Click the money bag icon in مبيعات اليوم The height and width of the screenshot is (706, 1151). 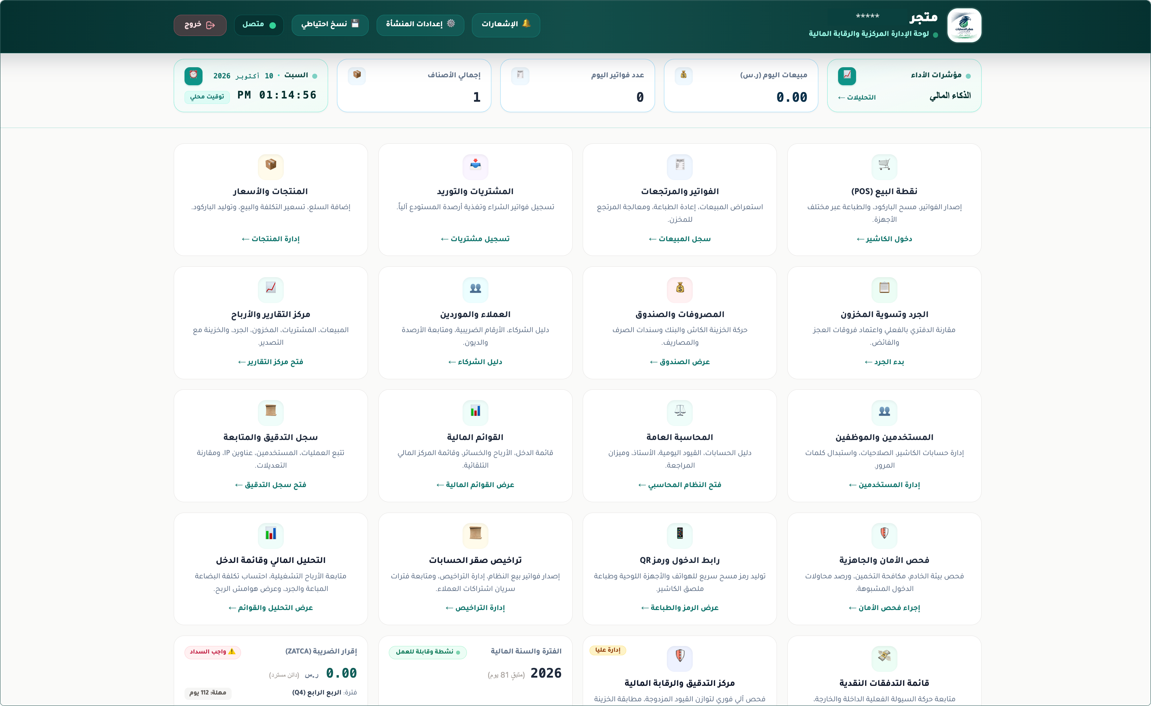(x=683, y=75)
